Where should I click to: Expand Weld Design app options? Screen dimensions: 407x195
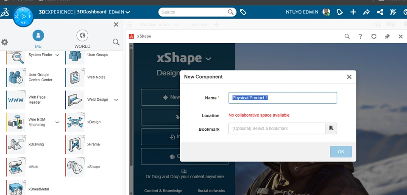coord(116,100)
